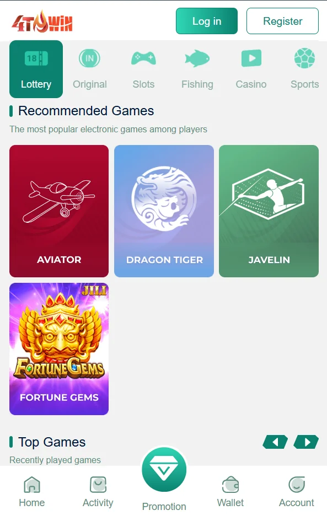
Task: Open the Activity bag icon
Action: point(98,485)
